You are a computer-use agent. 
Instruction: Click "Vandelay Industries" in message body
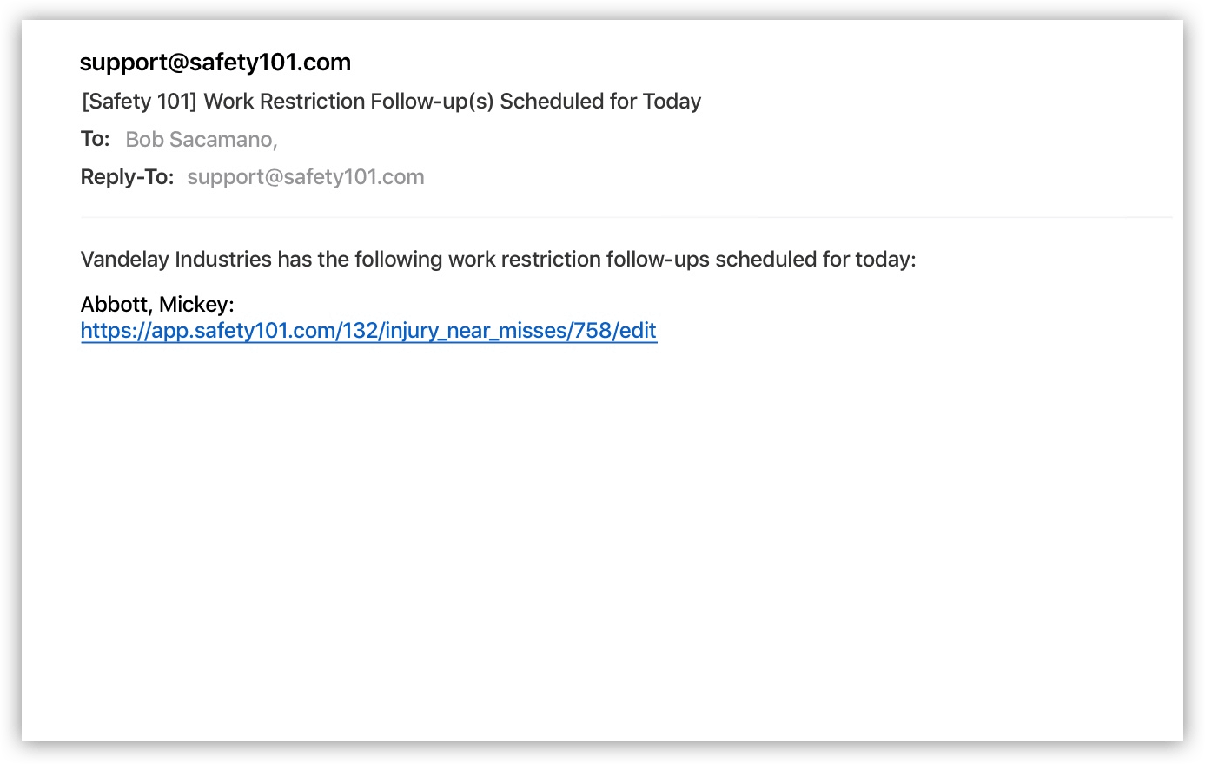[x=176, y=260]
